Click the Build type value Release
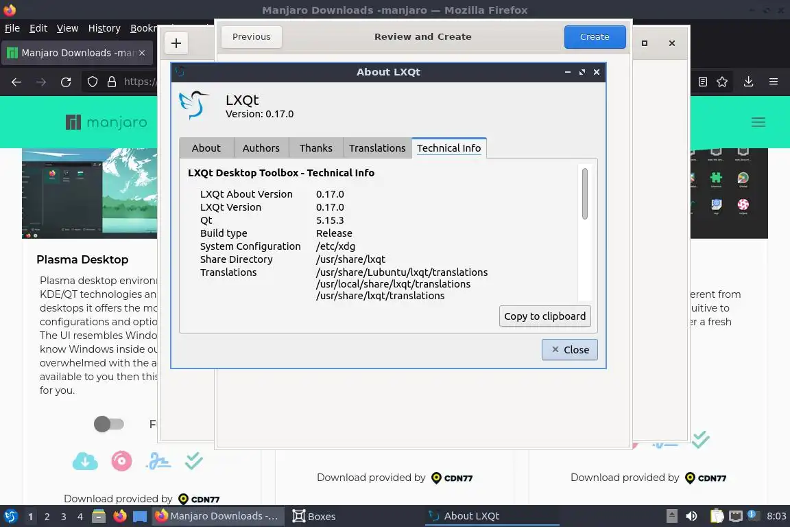Viewport: 790px width, 527px height. (x=334, y=233)
